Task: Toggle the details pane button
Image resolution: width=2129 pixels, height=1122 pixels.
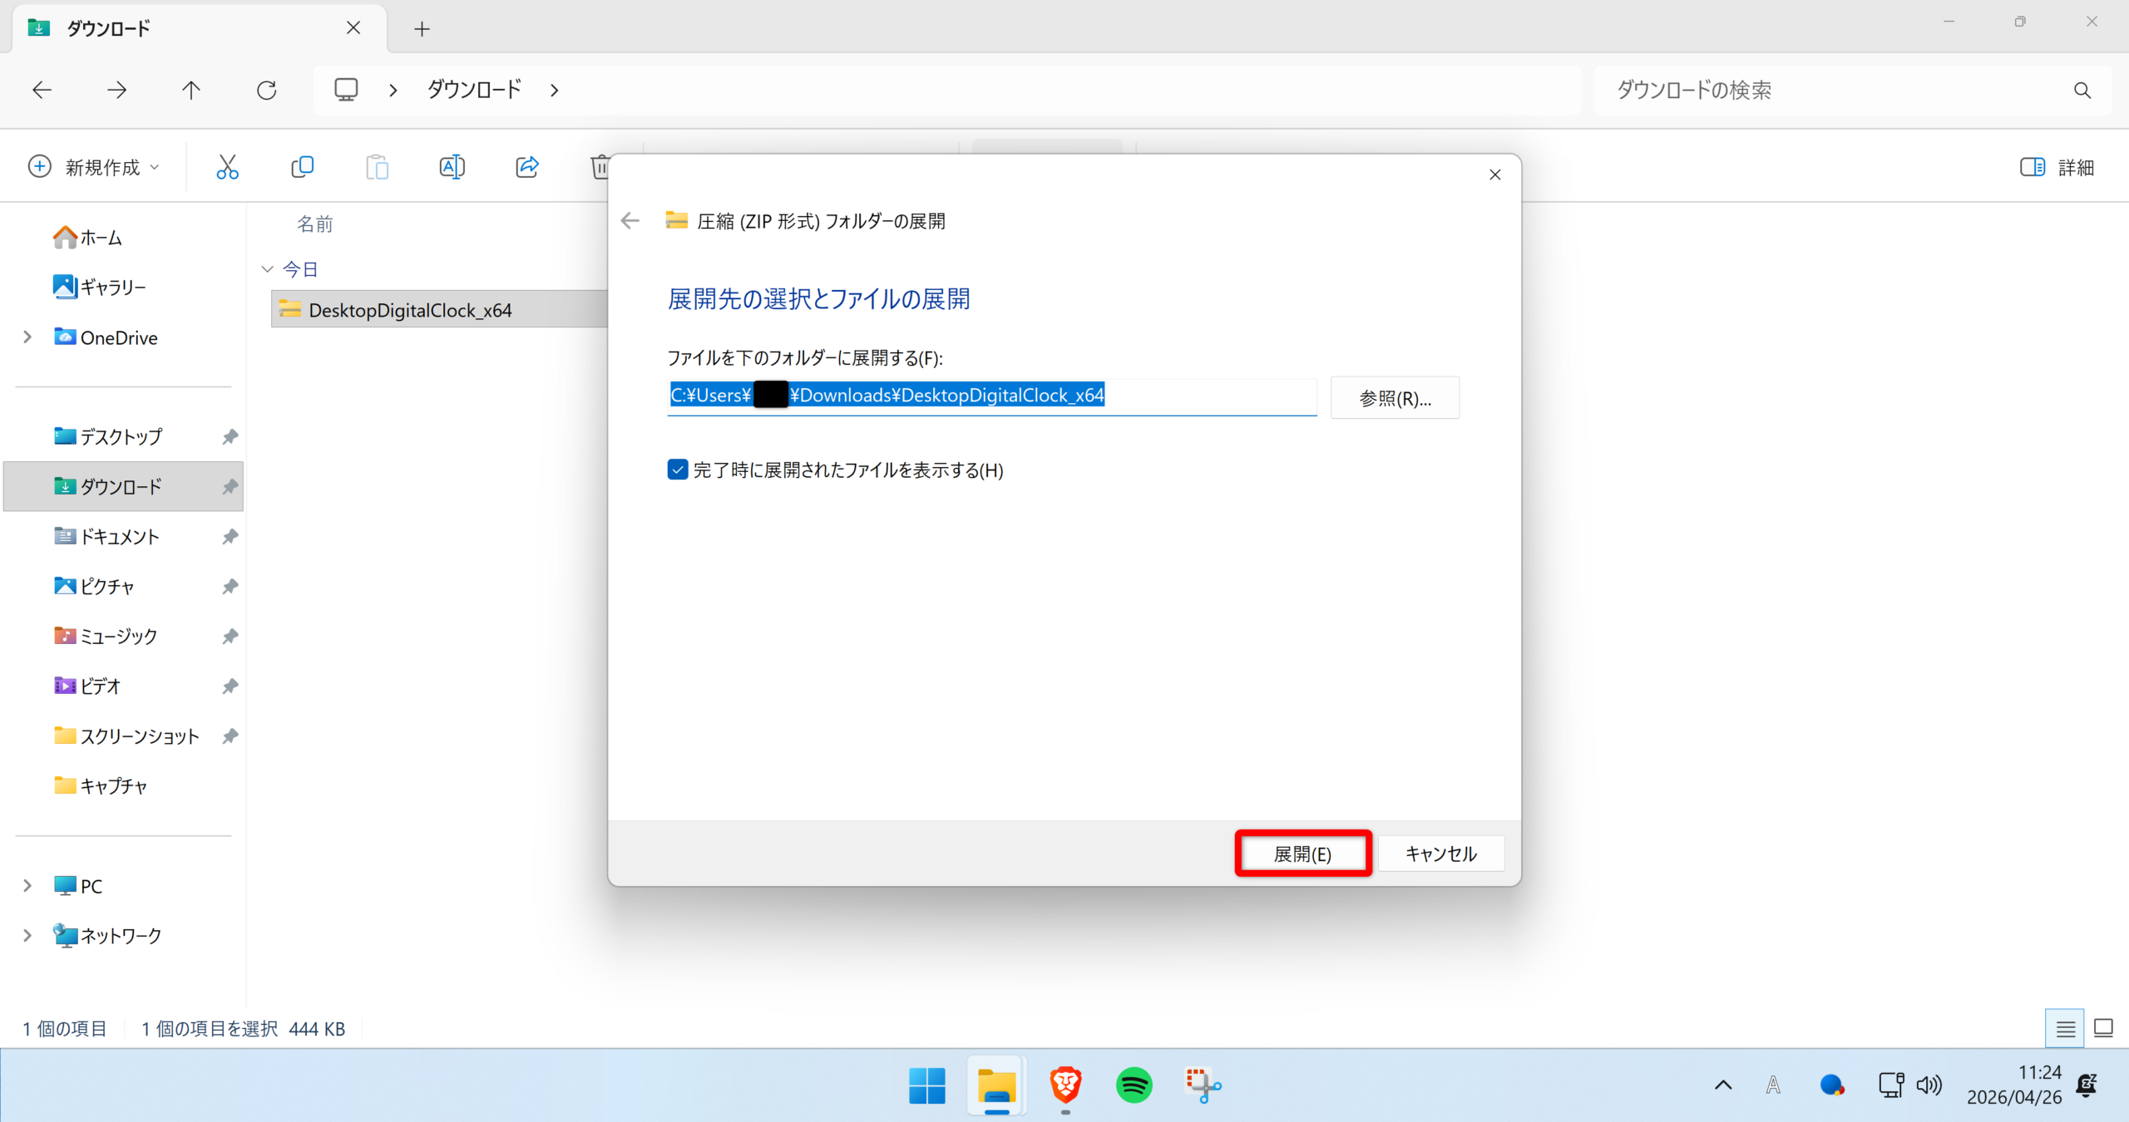Action: tap(2056, 167)
